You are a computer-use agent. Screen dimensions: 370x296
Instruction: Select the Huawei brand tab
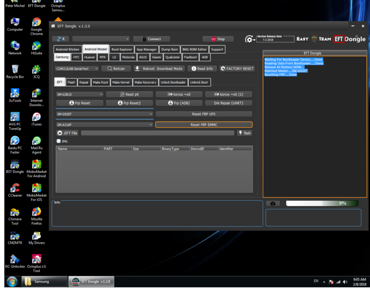pyautogui.click(x=89, y=57)
